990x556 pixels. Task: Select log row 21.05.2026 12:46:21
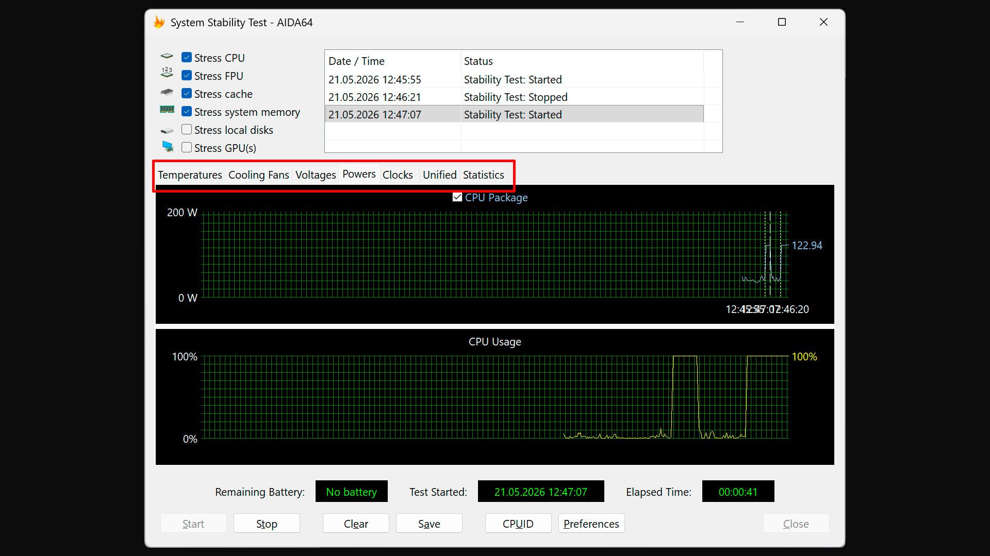(514, 97)
